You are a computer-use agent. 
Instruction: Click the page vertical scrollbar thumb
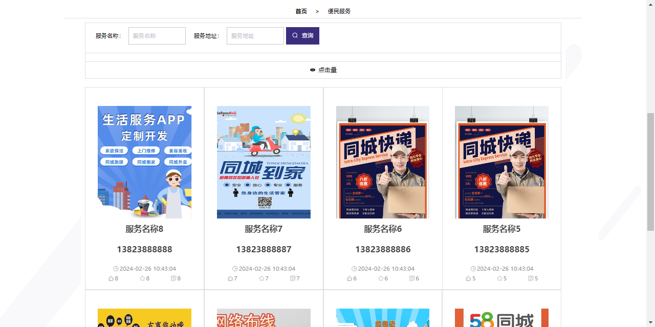coord(651,172)
